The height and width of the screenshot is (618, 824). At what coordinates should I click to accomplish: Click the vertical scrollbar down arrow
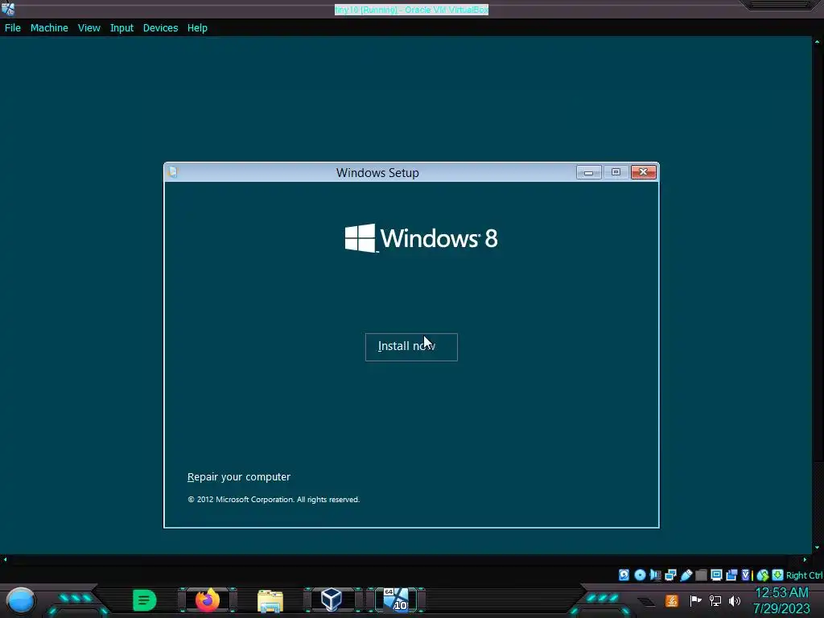click(818, 547)
